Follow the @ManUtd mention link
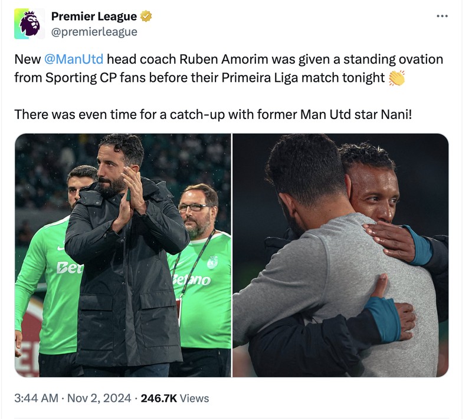Viewport: 472px width, 419px height. (74, 60)
